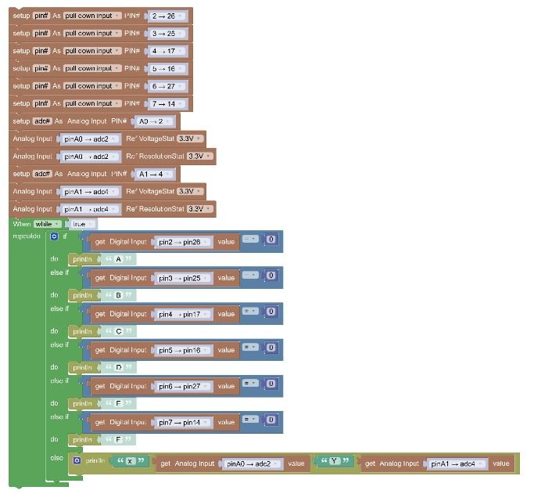534x494 pixels.
Task: Open the 'true' boolean dropdown
Action: pos(83,224)
